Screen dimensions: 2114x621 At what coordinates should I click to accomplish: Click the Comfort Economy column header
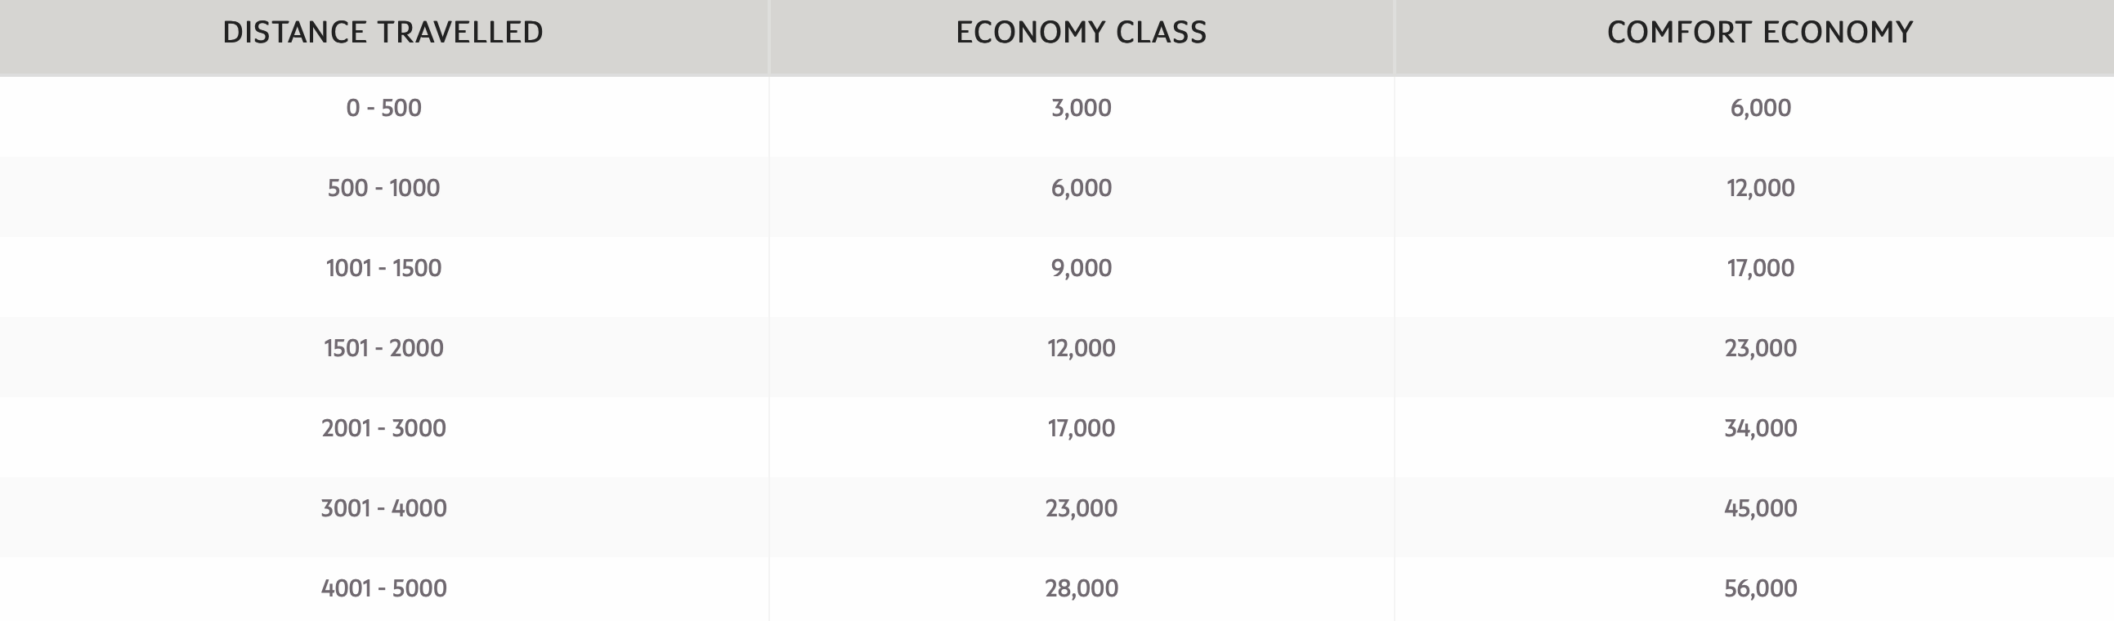pos(1760,33)
